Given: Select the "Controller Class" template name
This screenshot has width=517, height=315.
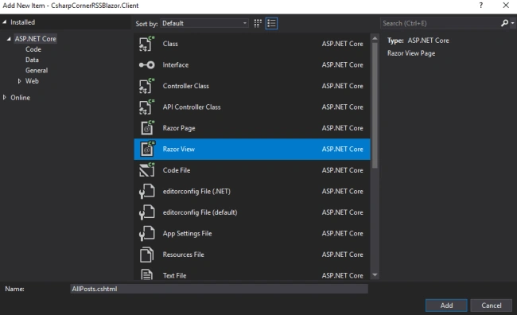Looking at the screenshot, I should click(x=185, y=86).
